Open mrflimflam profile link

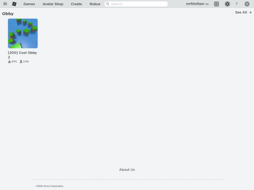[195, 4]
